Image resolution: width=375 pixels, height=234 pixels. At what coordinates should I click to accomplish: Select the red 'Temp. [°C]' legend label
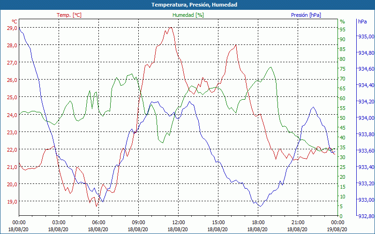coord(69,15)
